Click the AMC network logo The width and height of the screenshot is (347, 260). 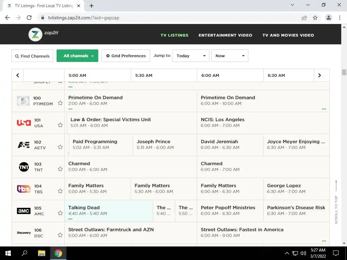[x=24, y=211]
